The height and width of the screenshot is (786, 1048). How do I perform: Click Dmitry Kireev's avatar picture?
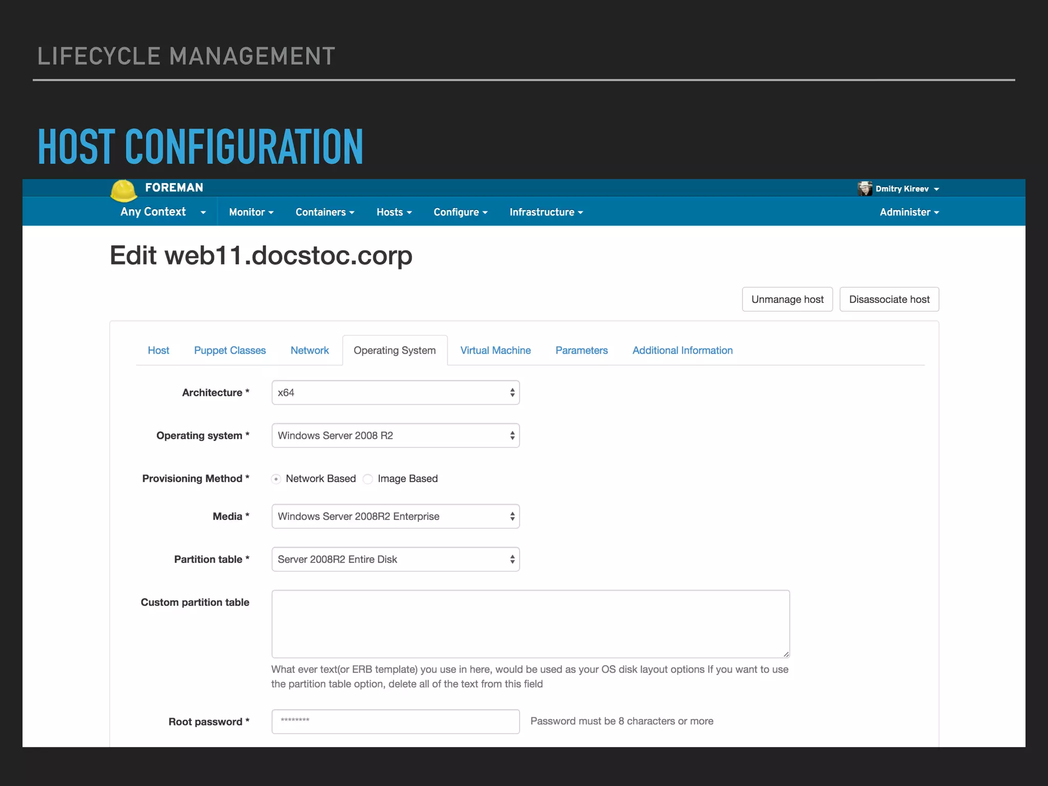click(865, 188)
